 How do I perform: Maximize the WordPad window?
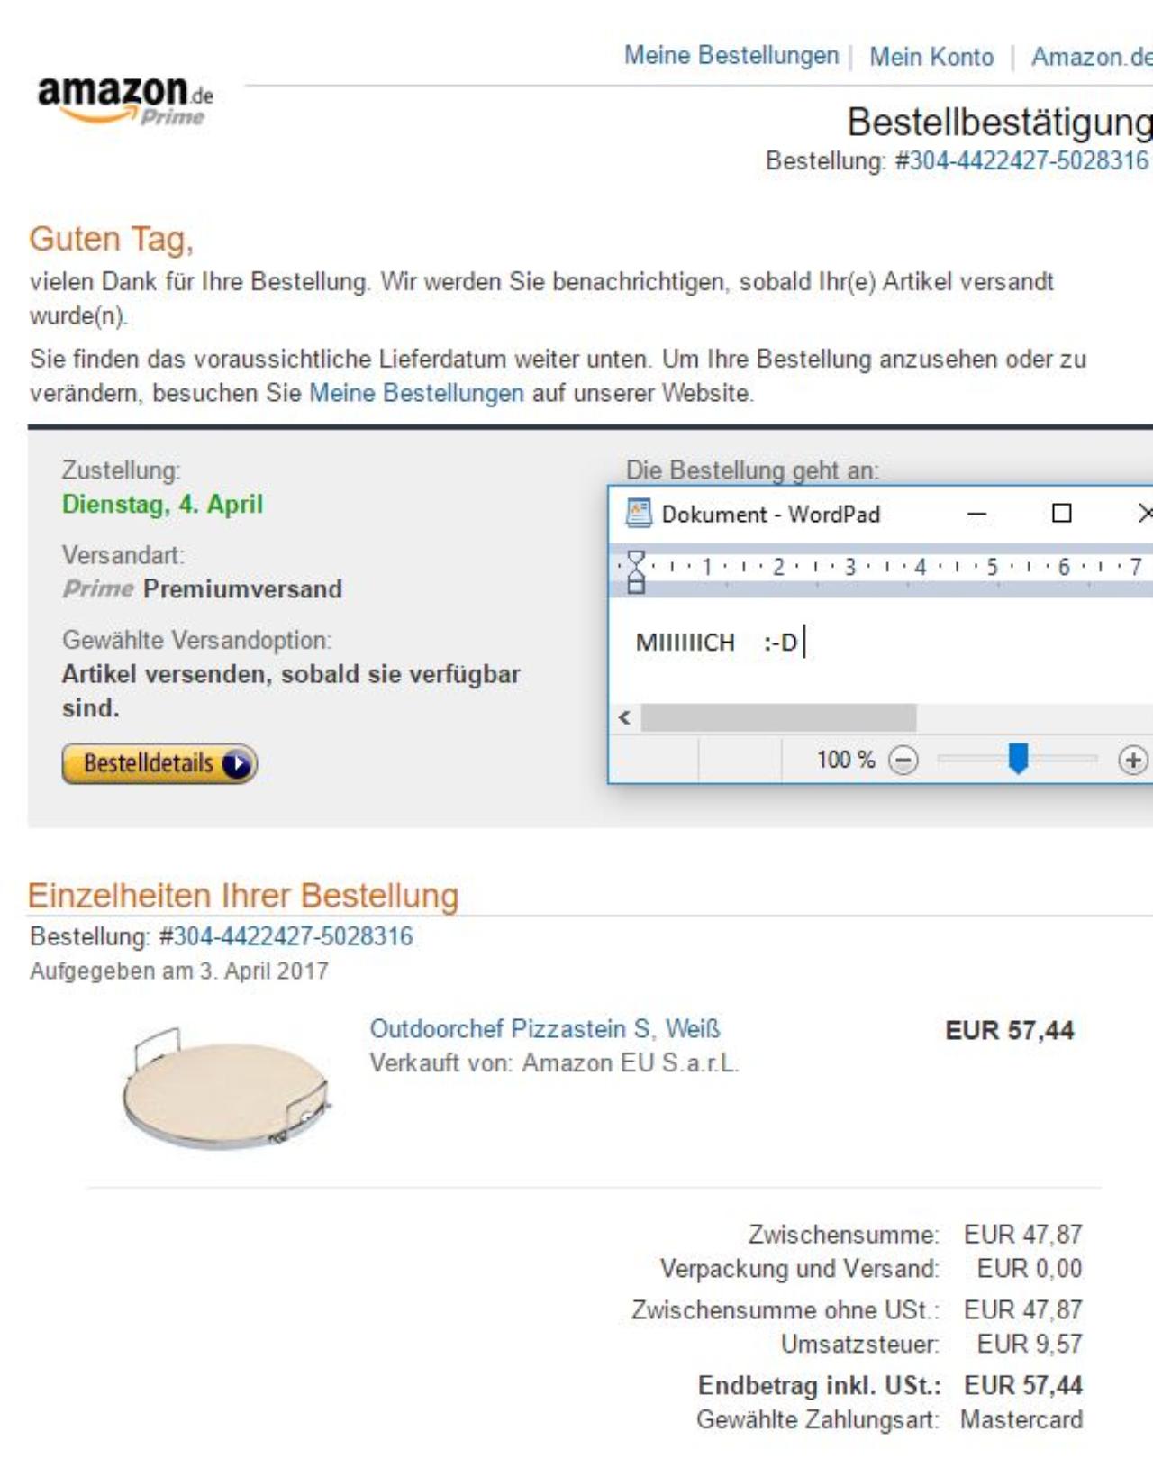point(1062,514)
